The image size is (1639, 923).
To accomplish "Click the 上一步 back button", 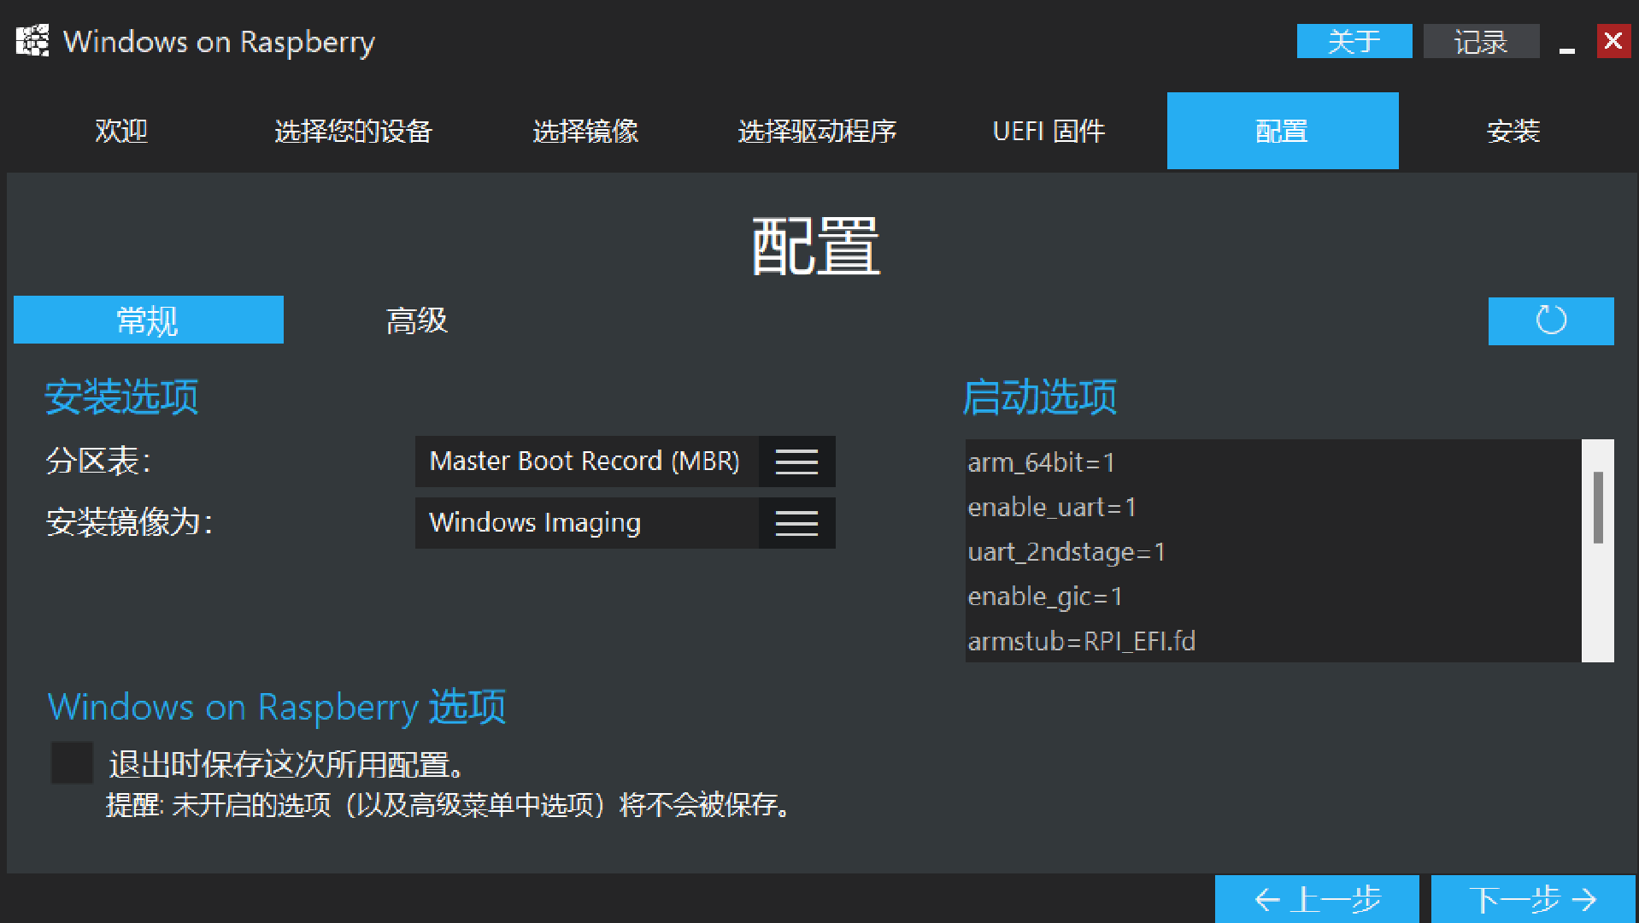I will point(1317,899).
